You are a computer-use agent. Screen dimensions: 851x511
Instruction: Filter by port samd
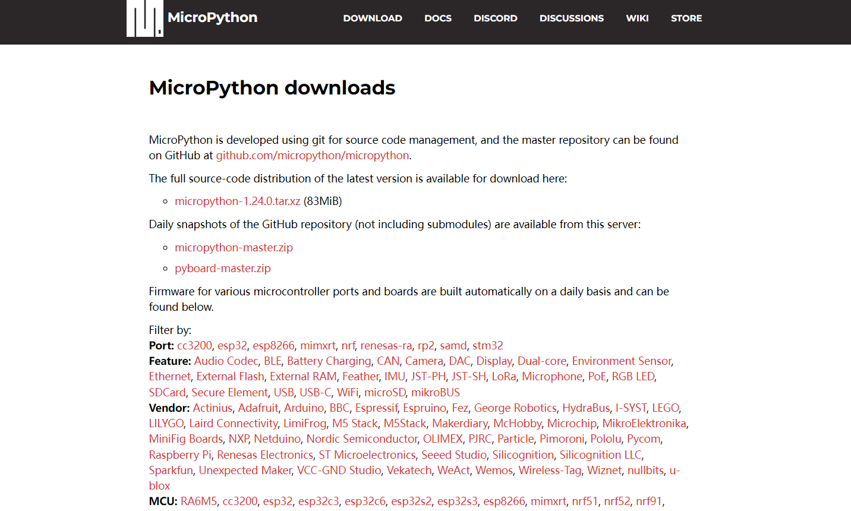453,346
